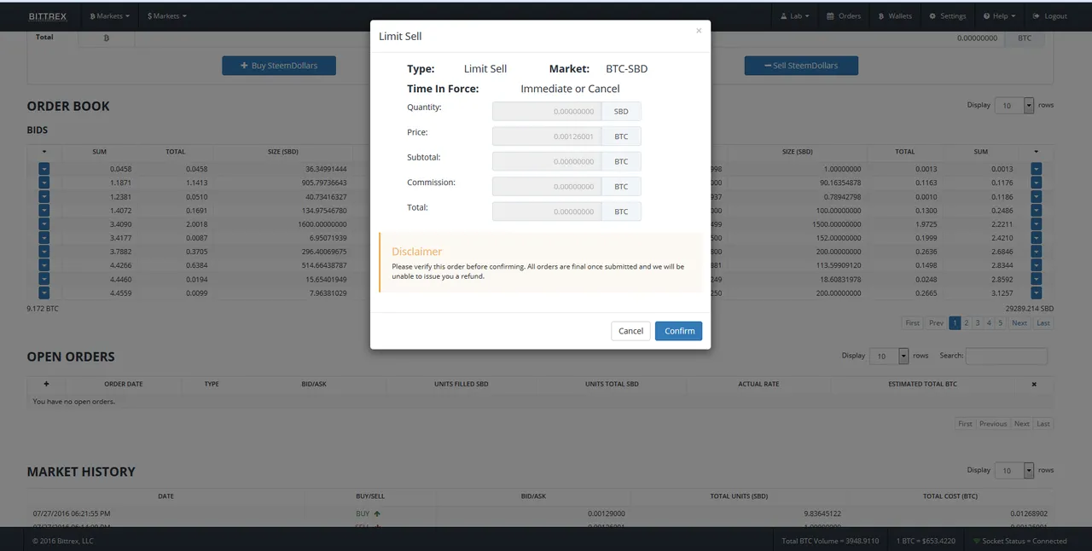Open ask row action for sum 2.6846

(x=1037, y=252)
